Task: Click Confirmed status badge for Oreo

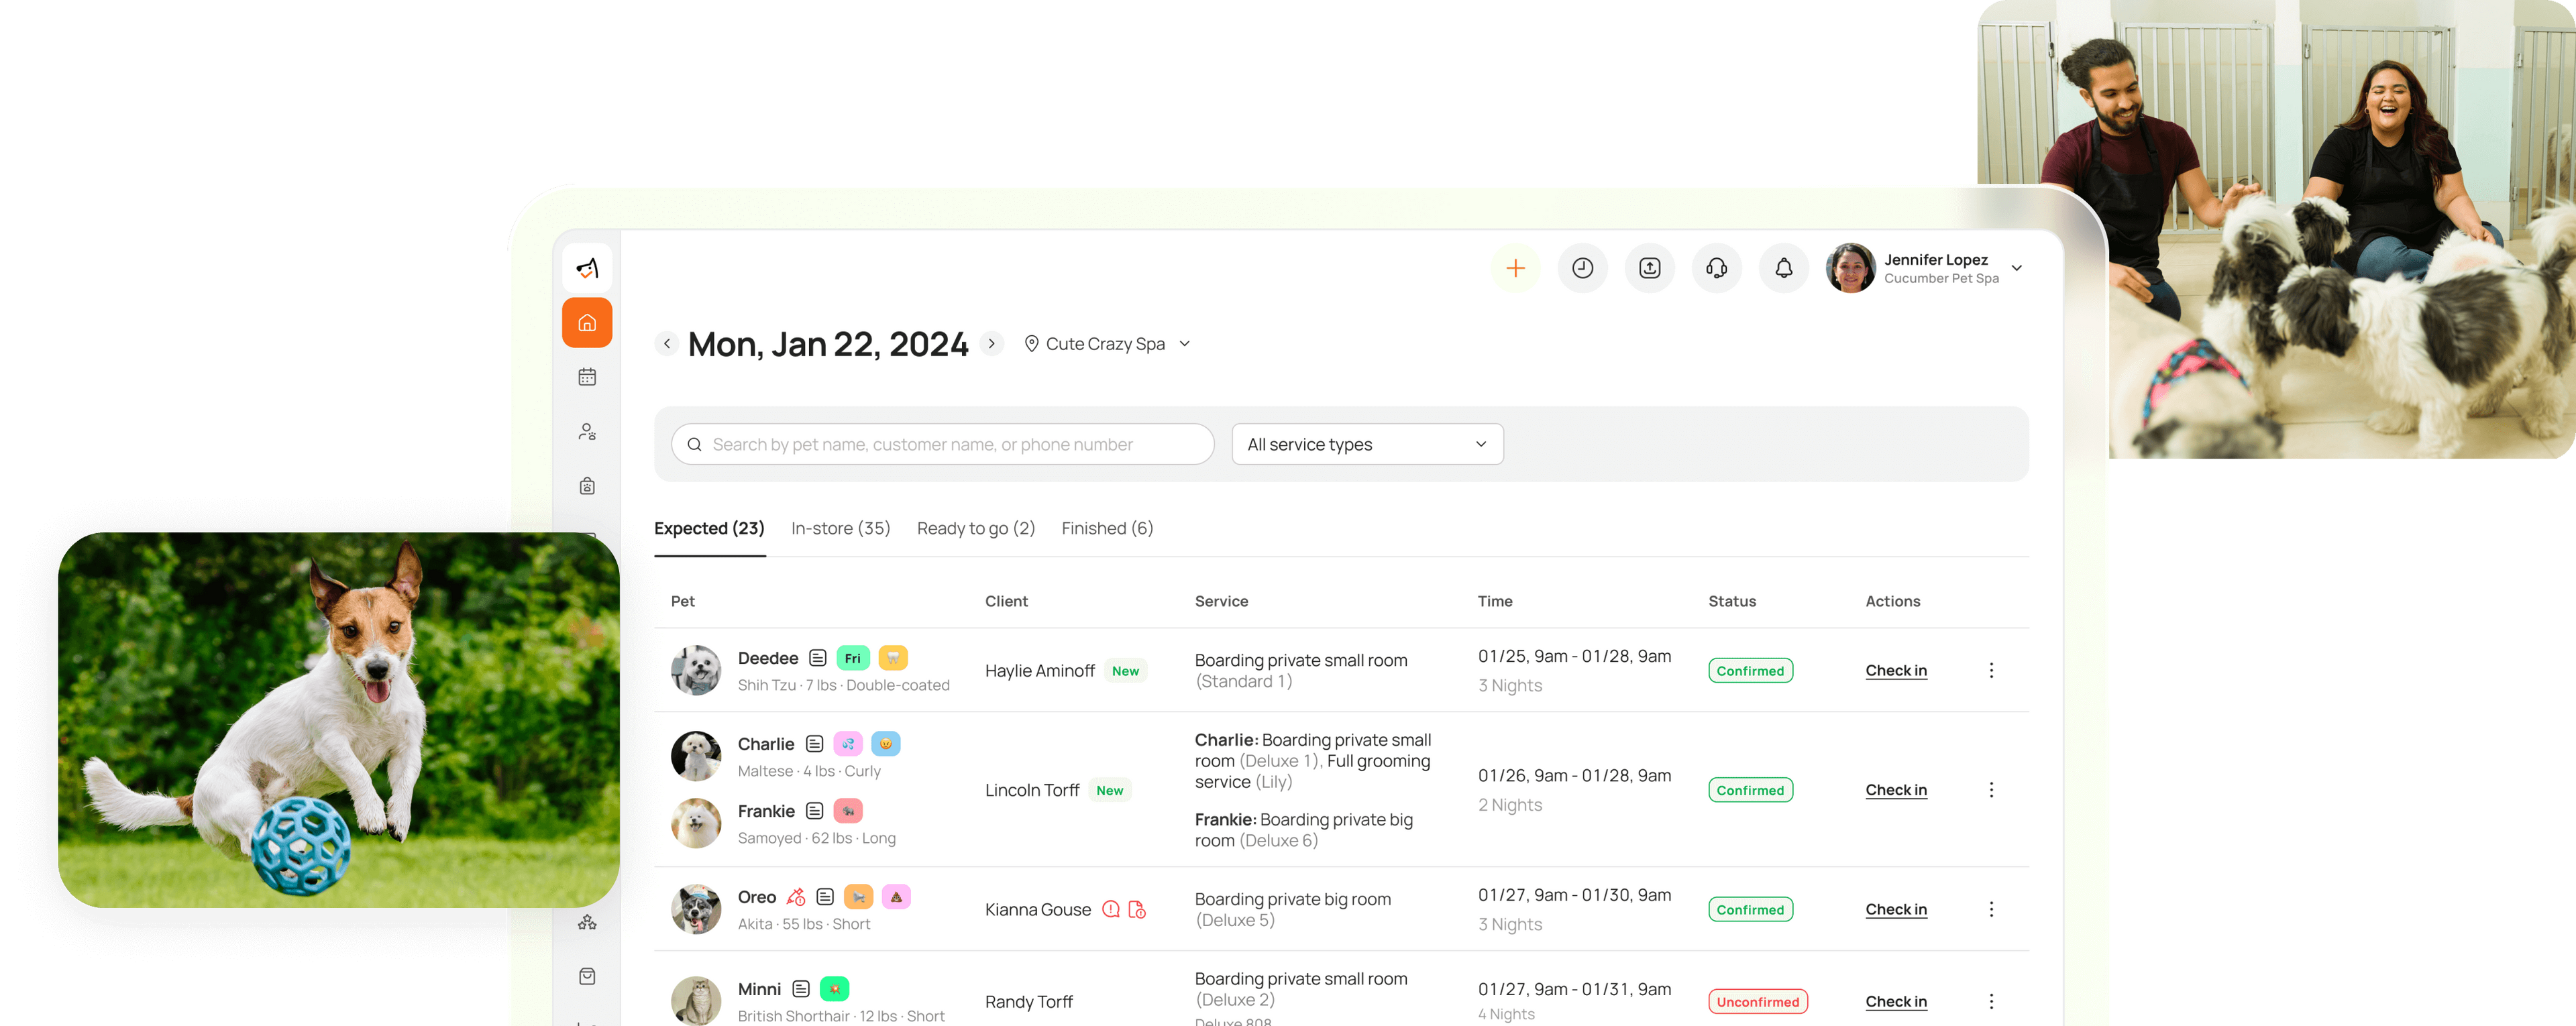Action: coord(1750,909)
